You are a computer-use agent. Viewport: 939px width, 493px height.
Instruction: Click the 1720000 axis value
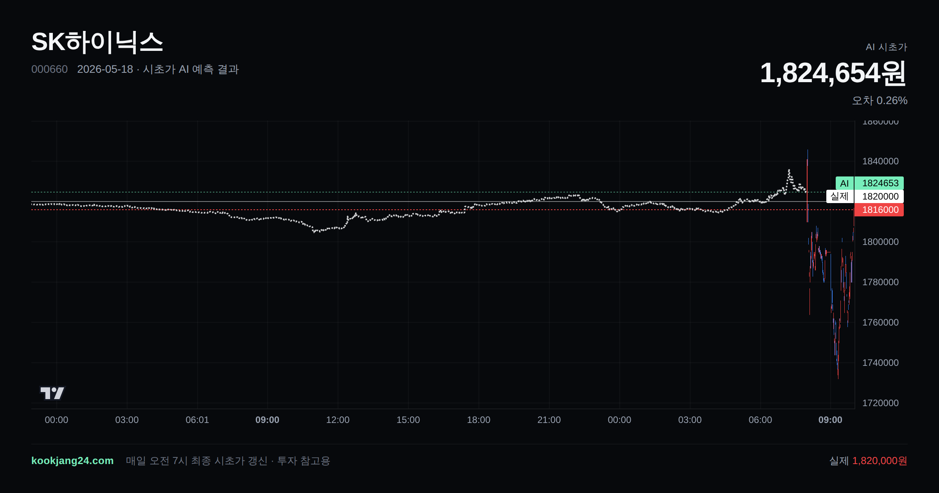880,403
